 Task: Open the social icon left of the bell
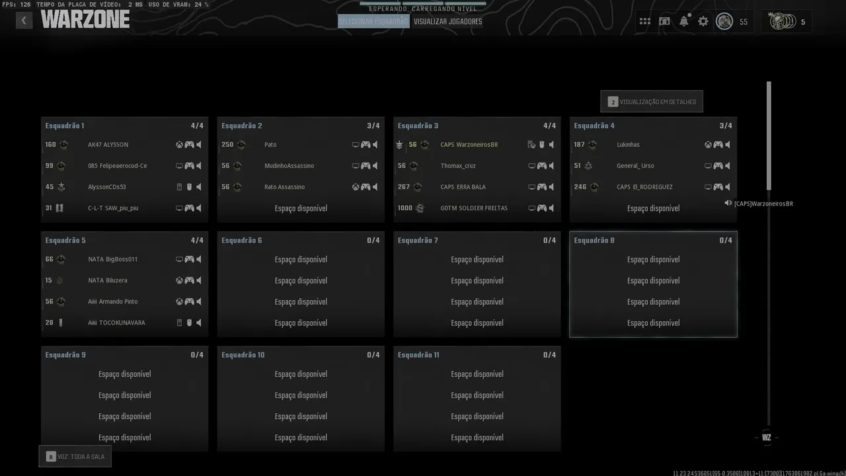pos(664,22)
